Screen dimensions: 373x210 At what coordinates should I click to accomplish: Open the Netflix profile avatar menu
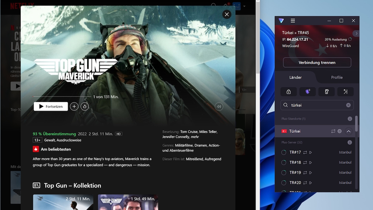pyautogui.click(x=237, y=6)
